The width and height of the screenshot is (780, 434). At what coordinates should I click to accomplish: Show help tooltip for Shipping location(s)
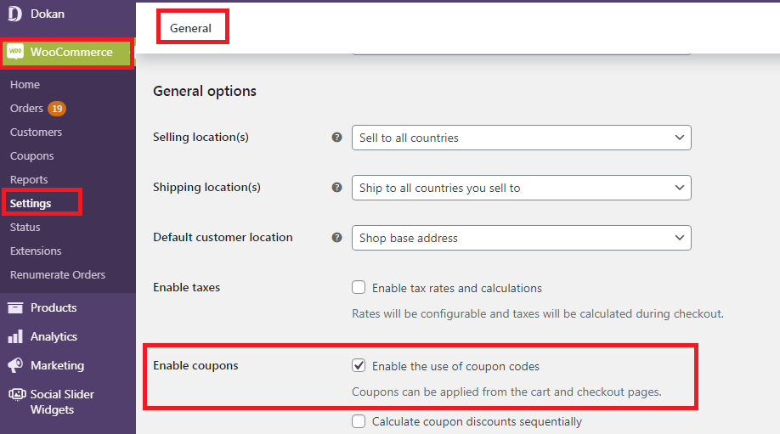336,188
